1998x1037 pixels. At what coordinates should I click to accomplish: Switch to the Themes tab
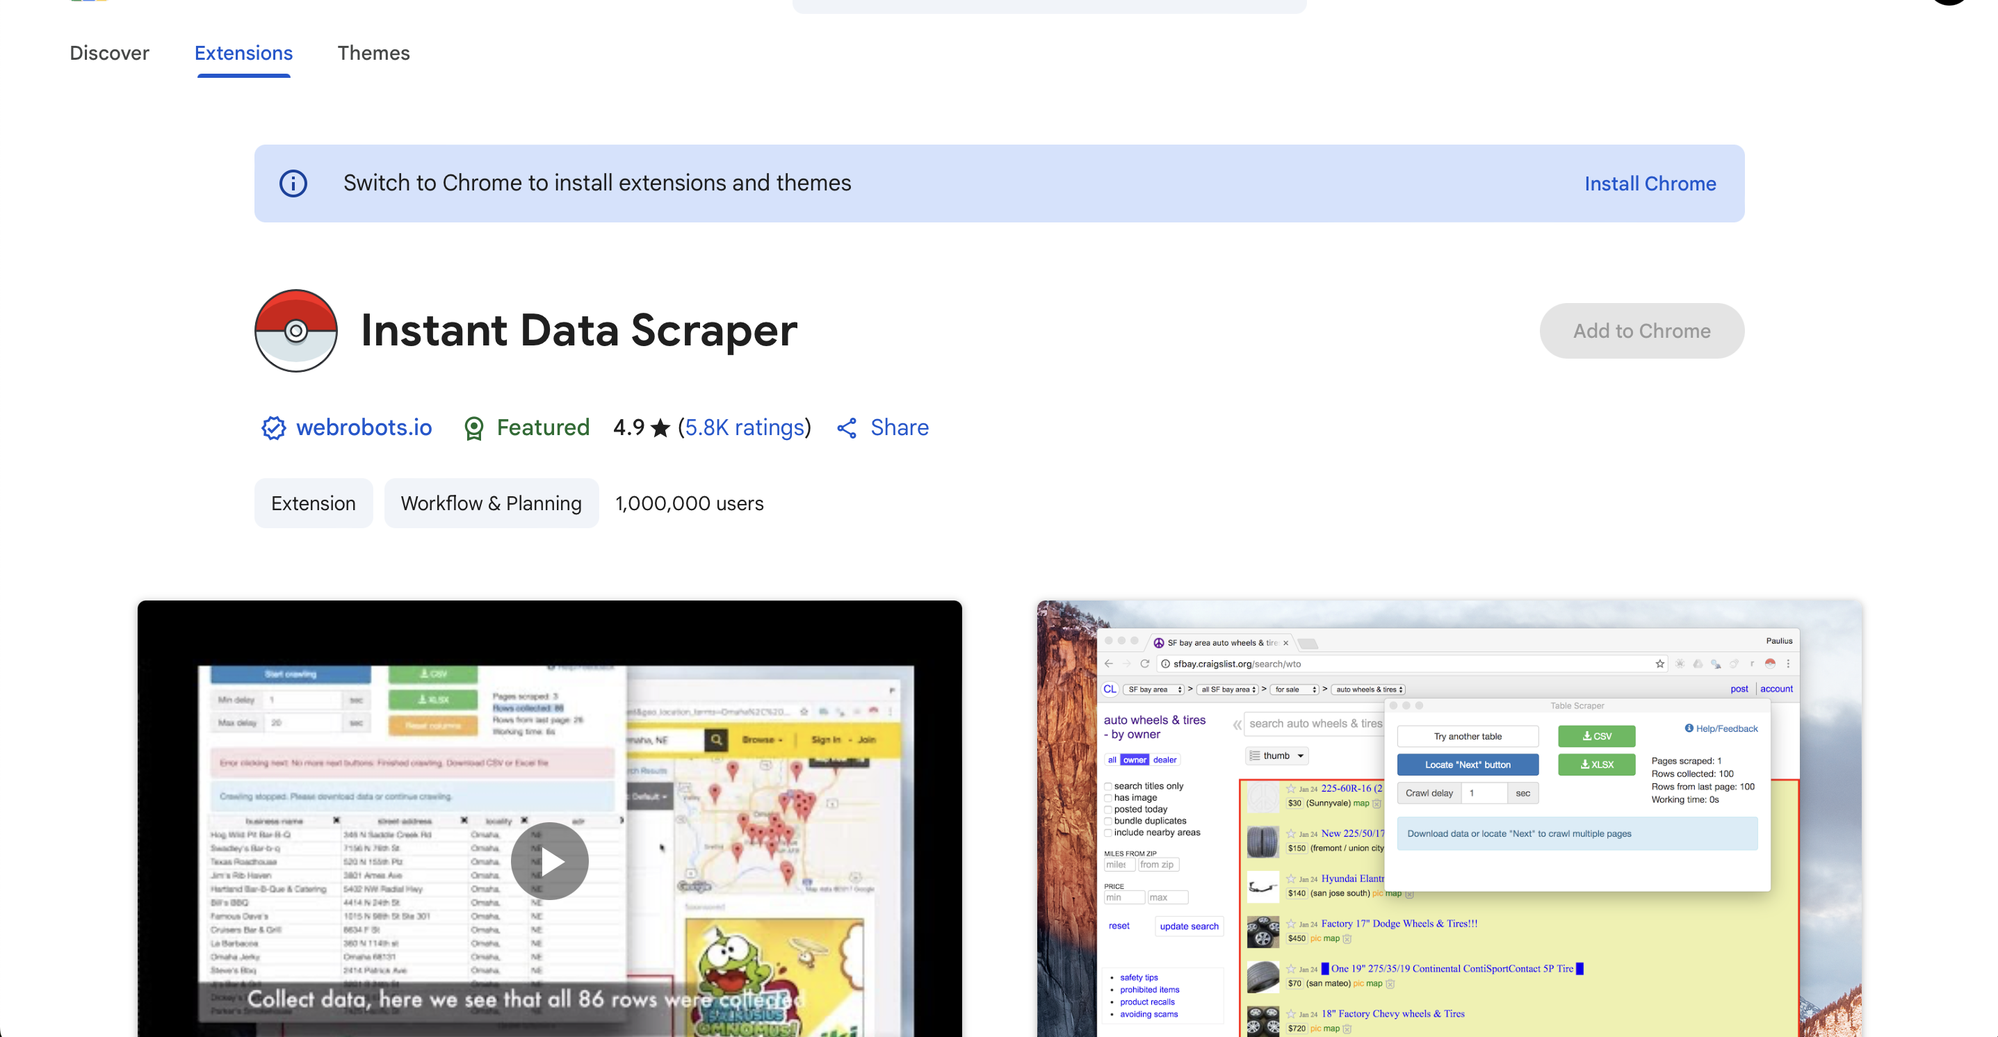373,53
